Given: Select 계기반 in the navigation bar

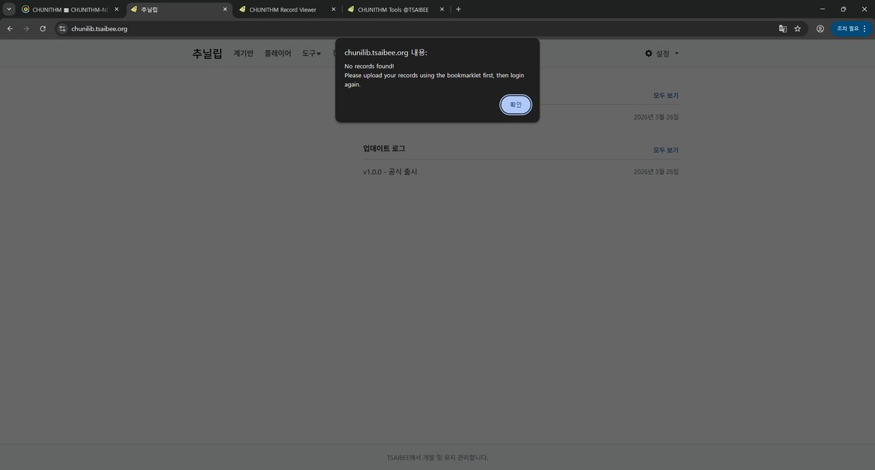Looking at the screenshot, I should click(244, 53).
